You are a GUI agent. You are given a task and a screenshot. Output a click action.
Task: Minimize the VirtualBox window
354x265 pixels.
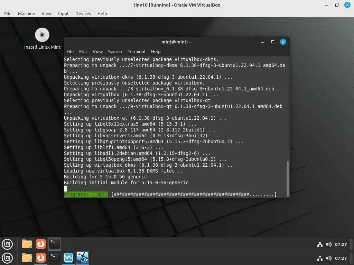pyautogui.click(x=326, y=5)
